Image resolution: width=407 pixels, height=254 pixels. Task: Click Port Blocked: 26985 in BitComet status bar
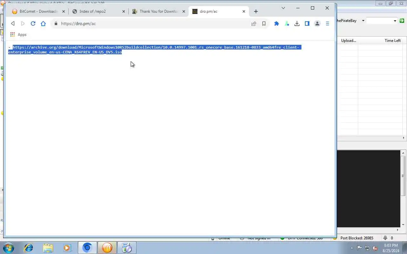(356, 238)
